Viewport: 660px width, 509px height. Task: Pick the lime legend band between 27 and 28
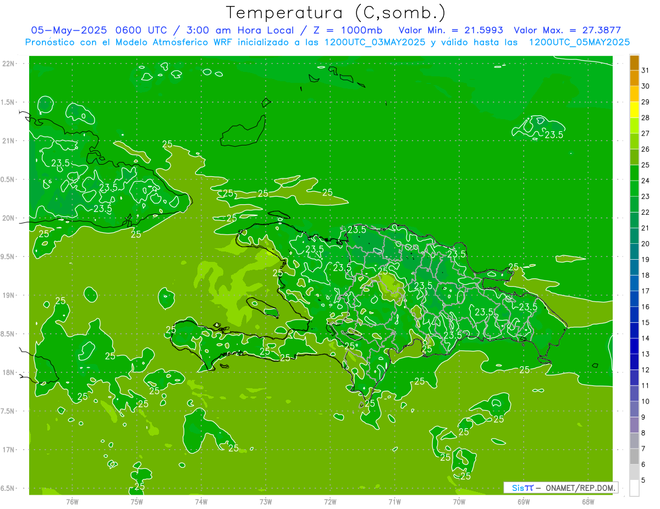tap(634, 125)
